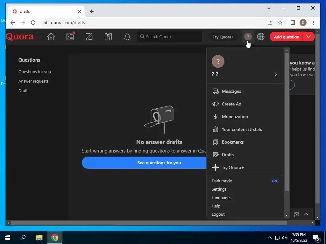Open the Following feed icon with red dot
326x244 pixels.
coord(70,37)
